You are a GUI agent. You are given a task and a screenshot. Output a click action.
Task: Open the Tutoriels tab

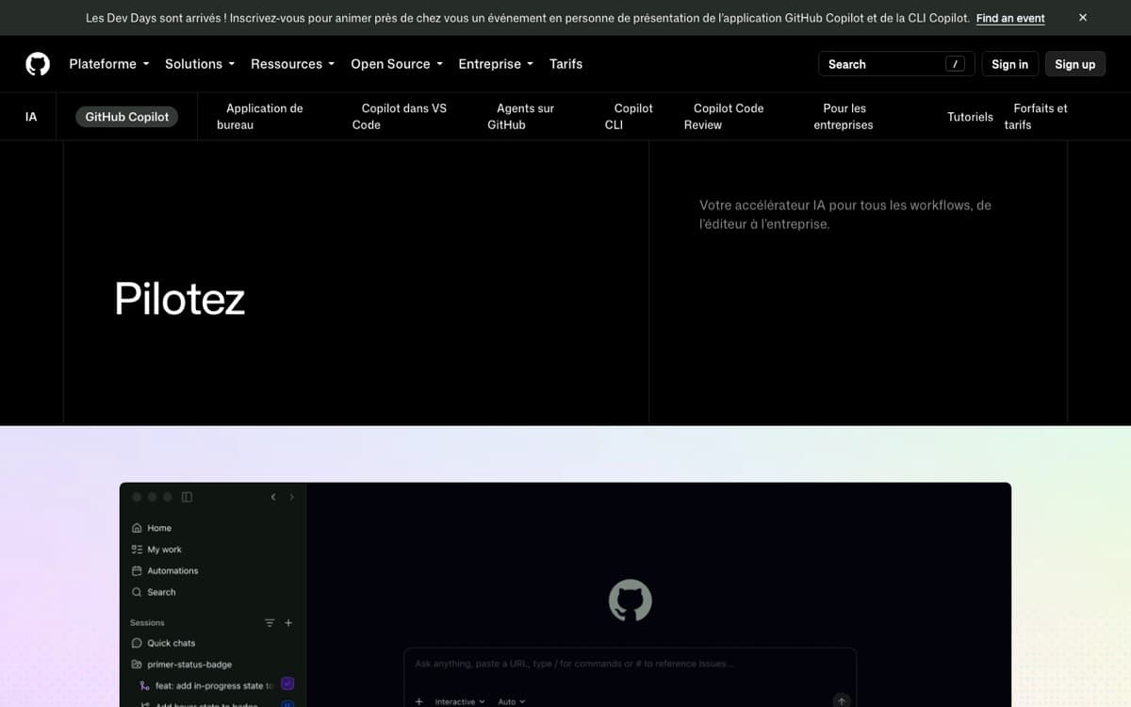970,117
